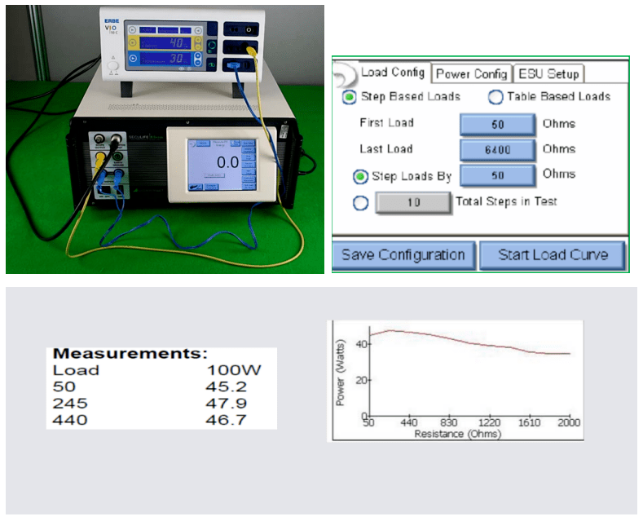
Task: Tap the Step Loads By value field
Action: pyautogui.click(x=497, y=175)
